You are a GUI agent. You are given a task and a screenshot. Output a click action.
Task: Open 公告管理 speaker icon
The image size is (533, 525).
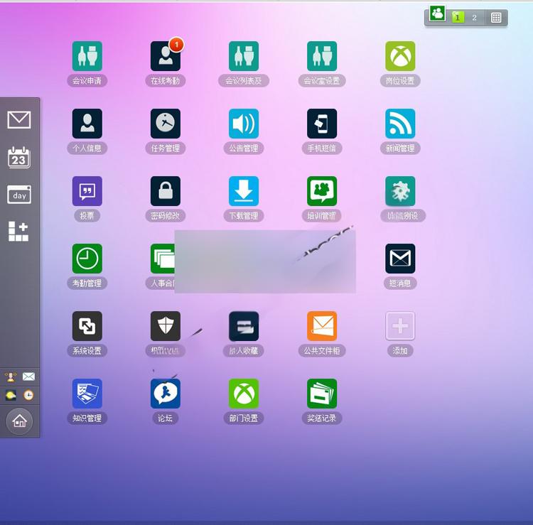point(244,124)
